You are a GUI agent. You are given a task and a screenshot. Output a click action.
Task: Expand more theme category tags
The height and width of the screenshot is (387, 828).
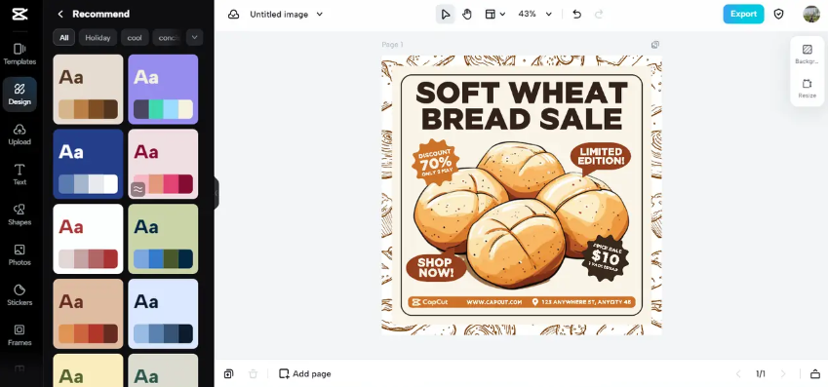point(194,37)
